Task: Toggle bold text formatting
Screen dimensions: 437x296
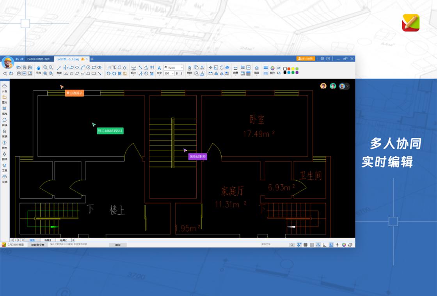Action: pyautogui.click(x=177, y=74)
